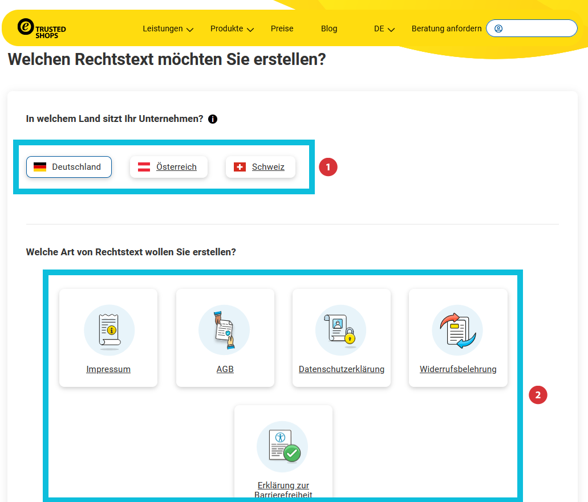Select Deutschland as company country
Image resolution: width=588 pixels, height=502 pixels.
[x=68, y=167]
